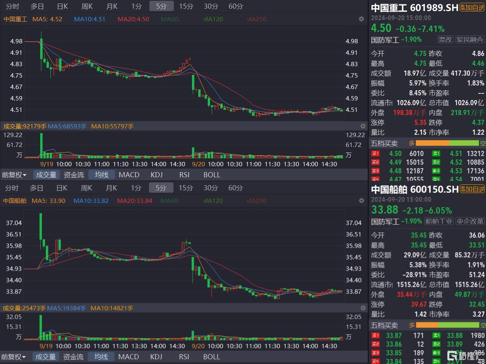Select 1分 interval for 中国船舶 chart
The width and height of the screenshot is (486, 364).
(x=136, y=188)
